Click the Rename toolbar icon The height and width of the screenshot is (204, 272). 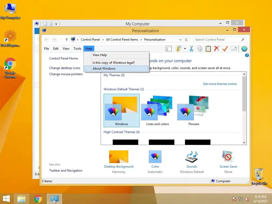pos(234,49)
